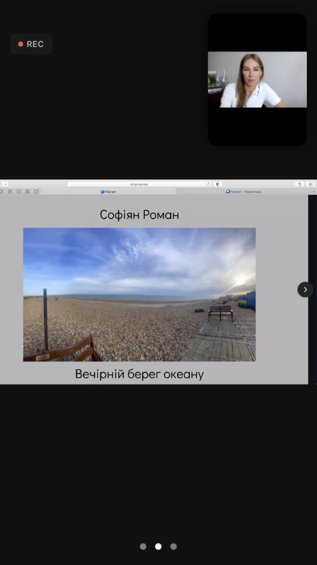Image resolution: width=317 pixels, height=565 pixels.
Task: Open the Safari share icon
Action: [299, 184]
